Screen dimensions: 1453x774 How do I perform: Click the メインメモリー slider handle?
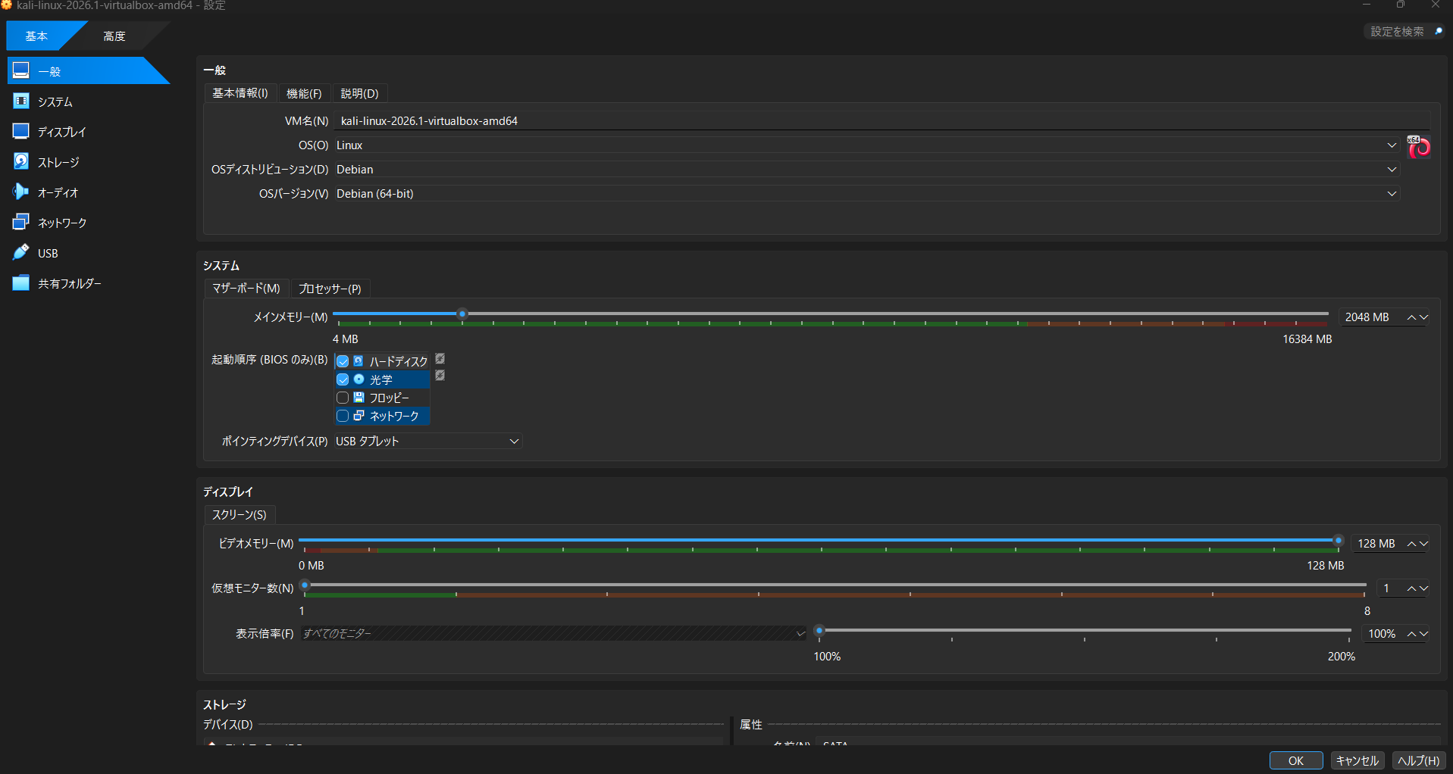(x=462, y=314)
